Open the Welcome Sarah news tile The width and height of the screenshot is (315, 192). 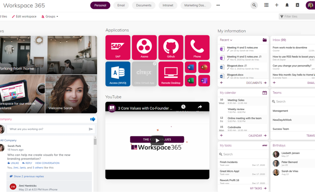coord(71,94)
